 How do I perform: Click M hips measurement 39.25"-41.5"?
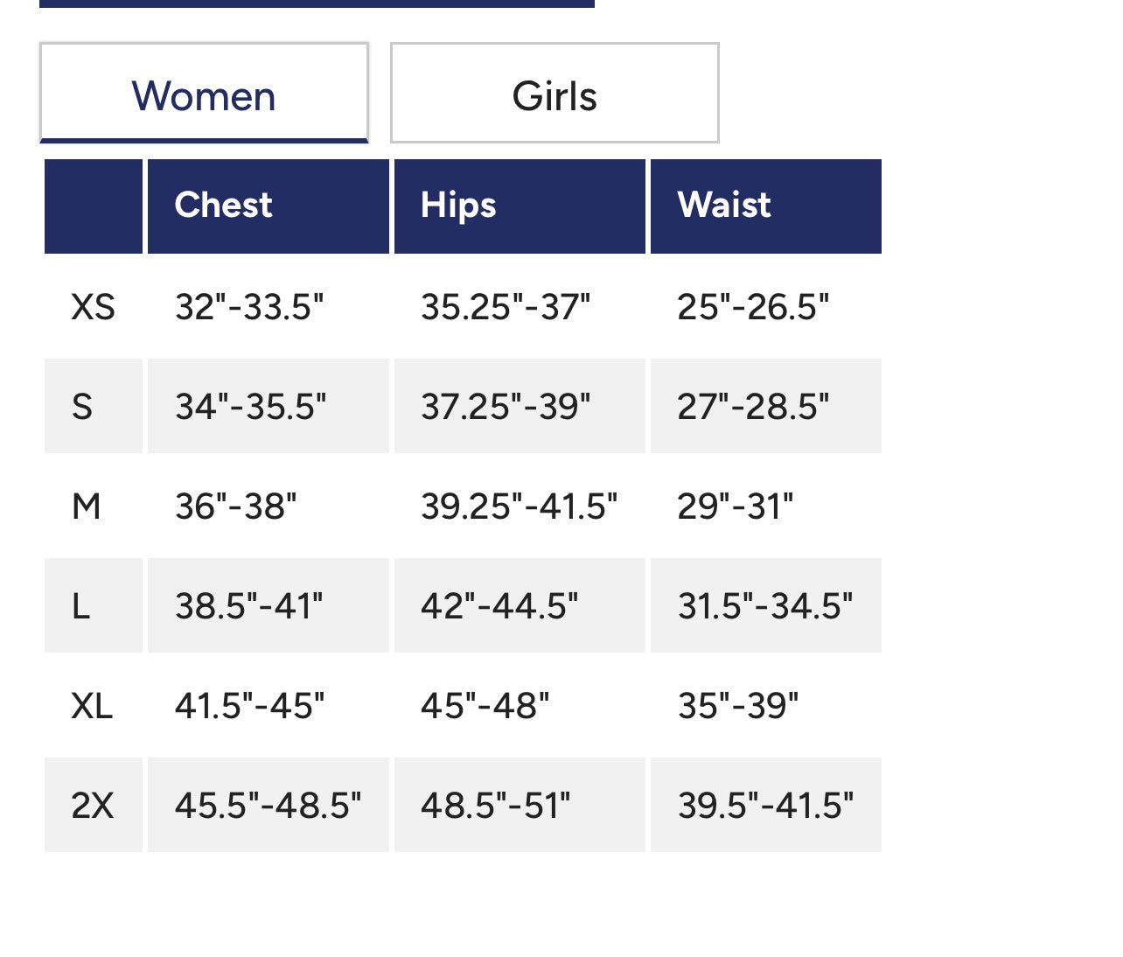519,506
